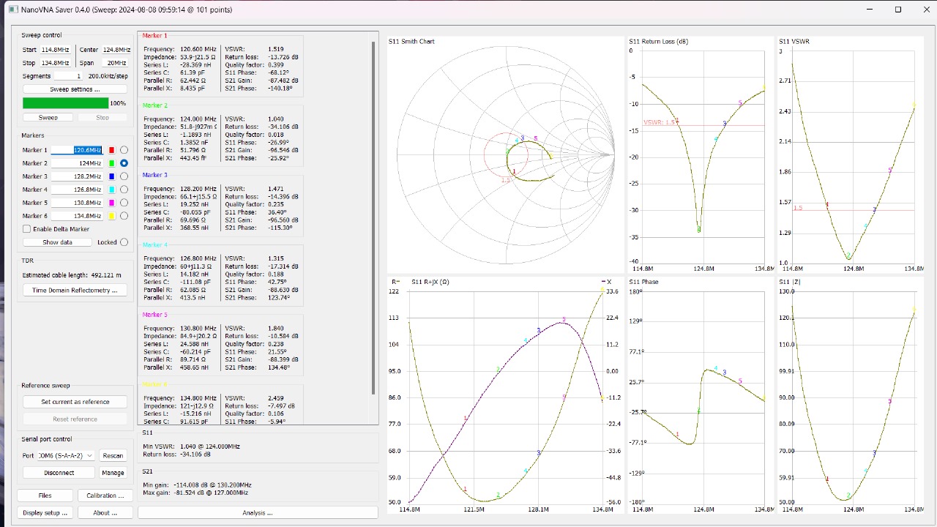Click the S11 |Z| chart
This screenshot has width=937, height=527.
click(x=849, y=395)
